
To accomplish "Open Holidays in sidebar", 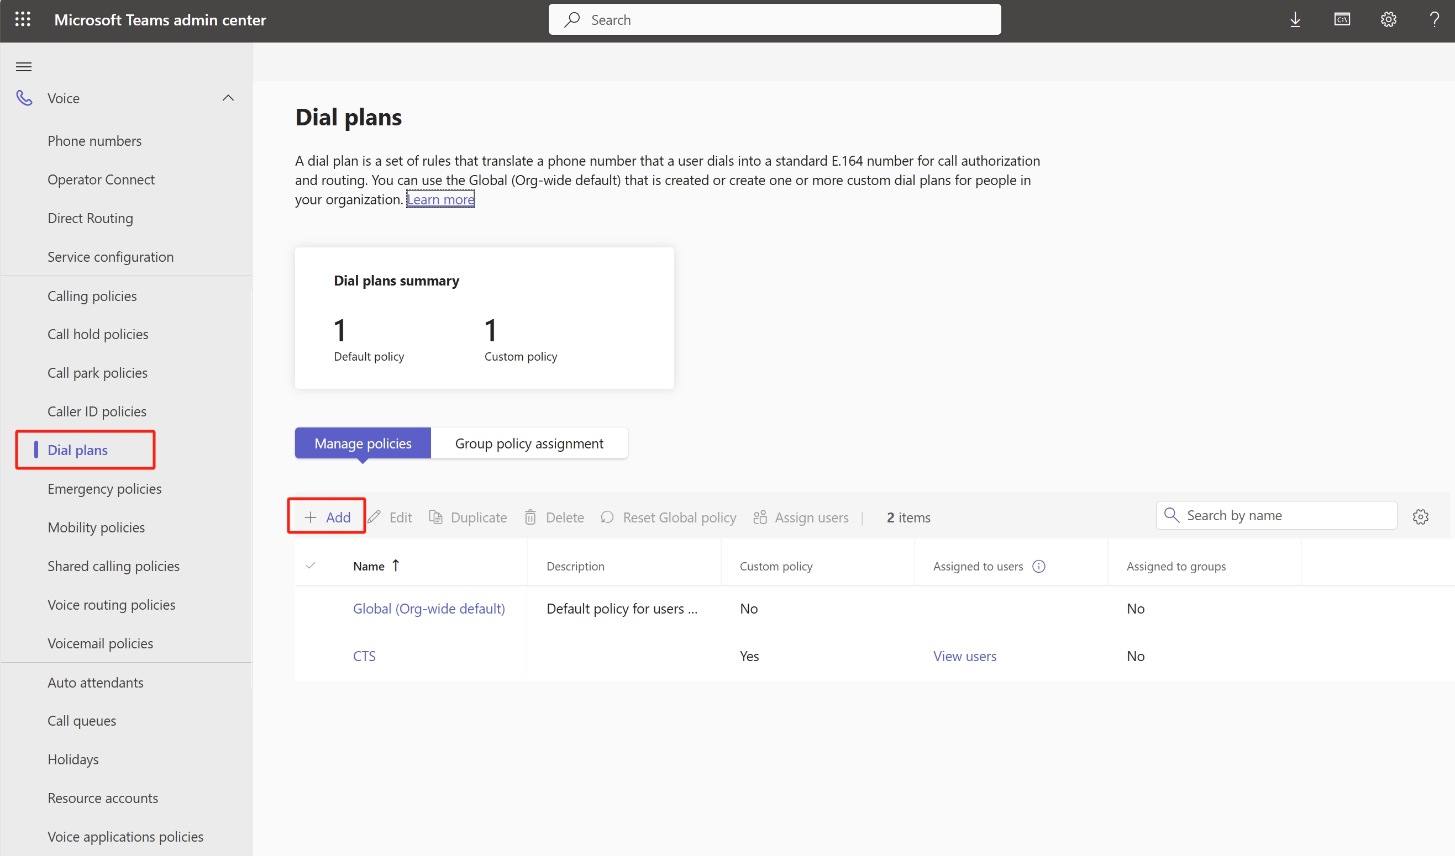I will (73, 759).
